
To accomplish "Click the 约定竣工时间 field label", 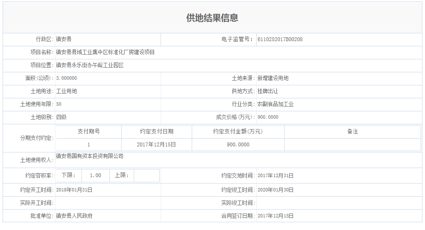I will point(238,190).
